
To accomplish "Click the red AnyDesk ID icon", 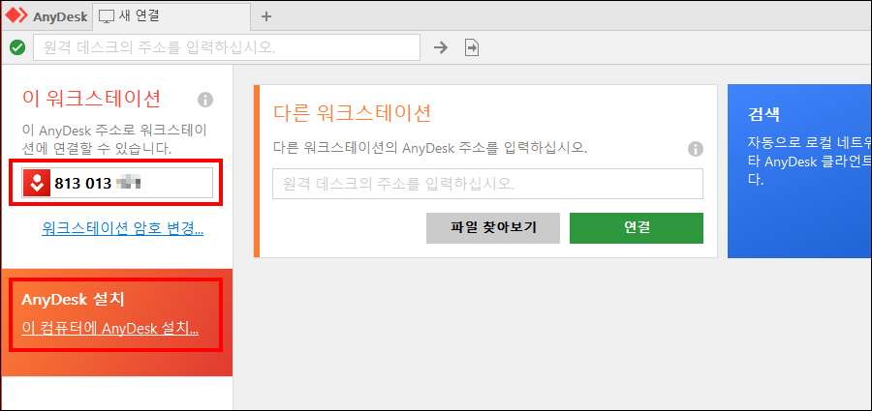I will 37,183.
